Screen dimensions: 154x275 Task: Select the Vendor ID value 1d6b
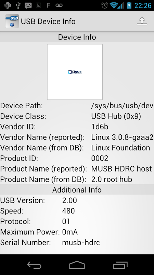[x=100, y=126]
